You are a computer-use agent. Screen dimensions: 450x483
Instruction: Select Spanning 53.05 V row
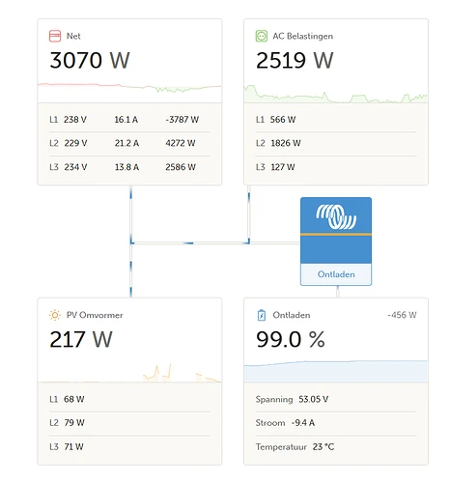336,399
